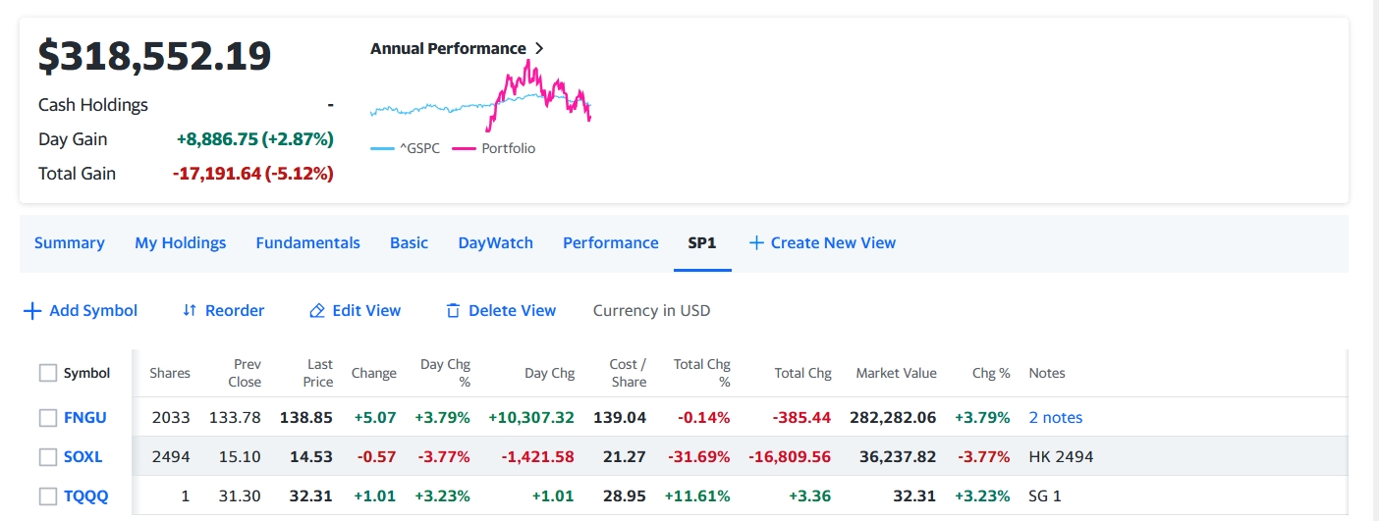This screenshot has width=1379, height=521.
Task: Open the Performance tab
Action: (x=610, y=243)
